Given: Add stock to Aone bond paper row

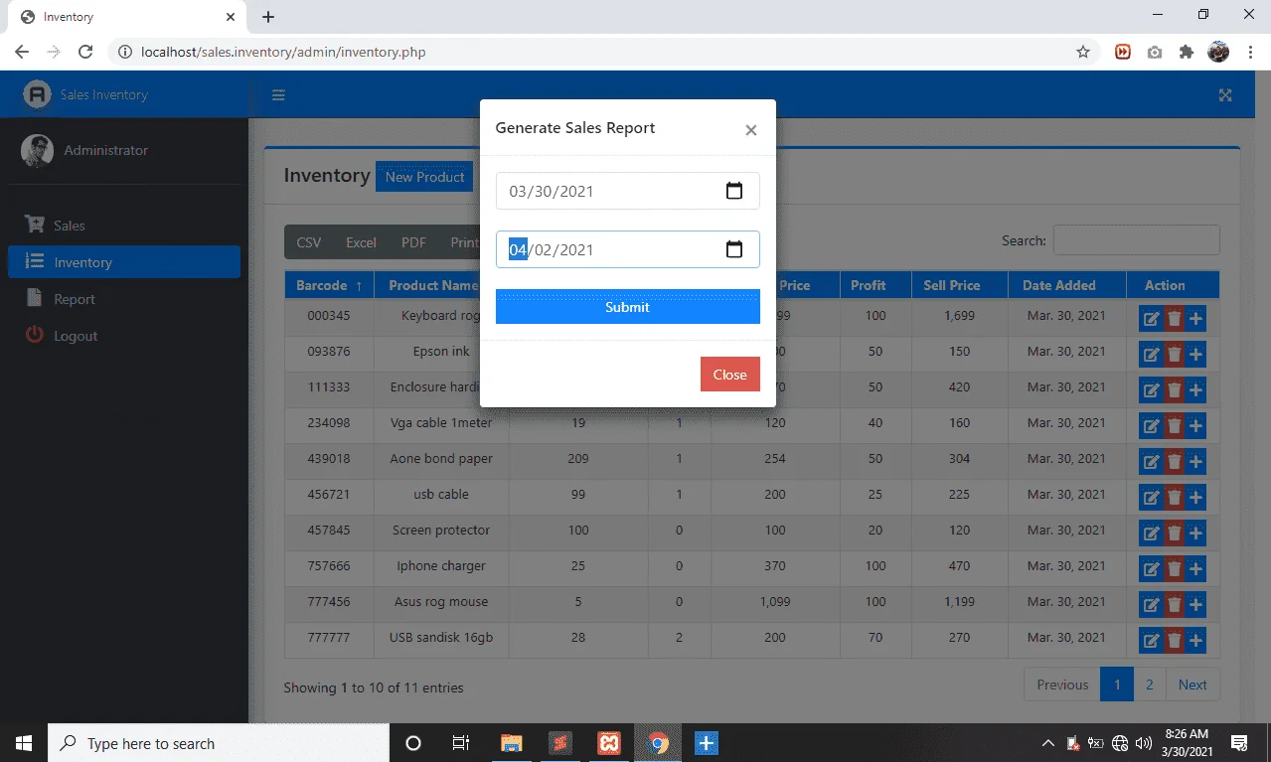Looking at the screenshot, I should click(1195, 462).
